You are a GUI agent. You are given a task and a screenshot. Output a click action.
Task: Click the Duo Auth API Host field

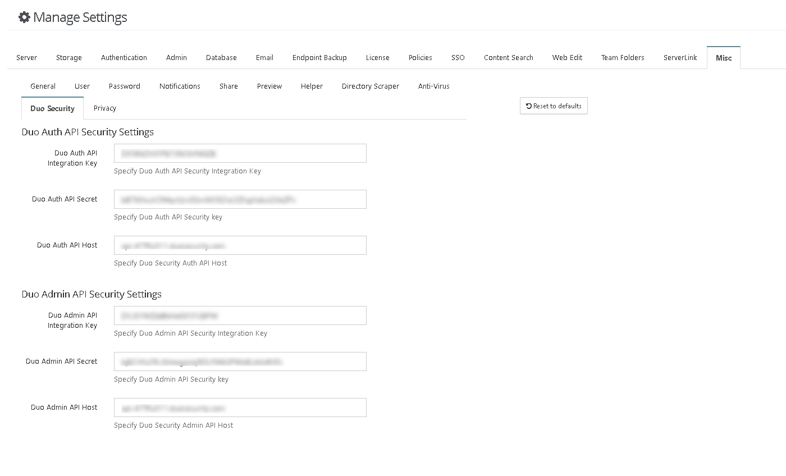[240, 245]
